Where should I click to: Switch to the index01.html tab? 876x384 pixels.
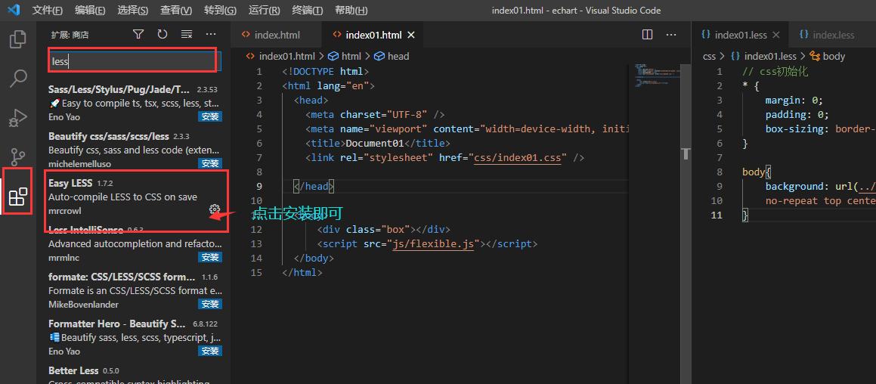(x=373, y=35)
